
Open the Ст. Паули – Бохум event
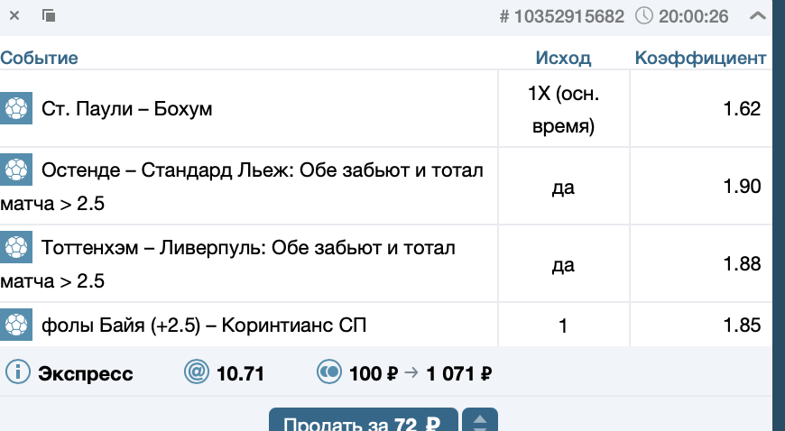click(x=127, y=110)
